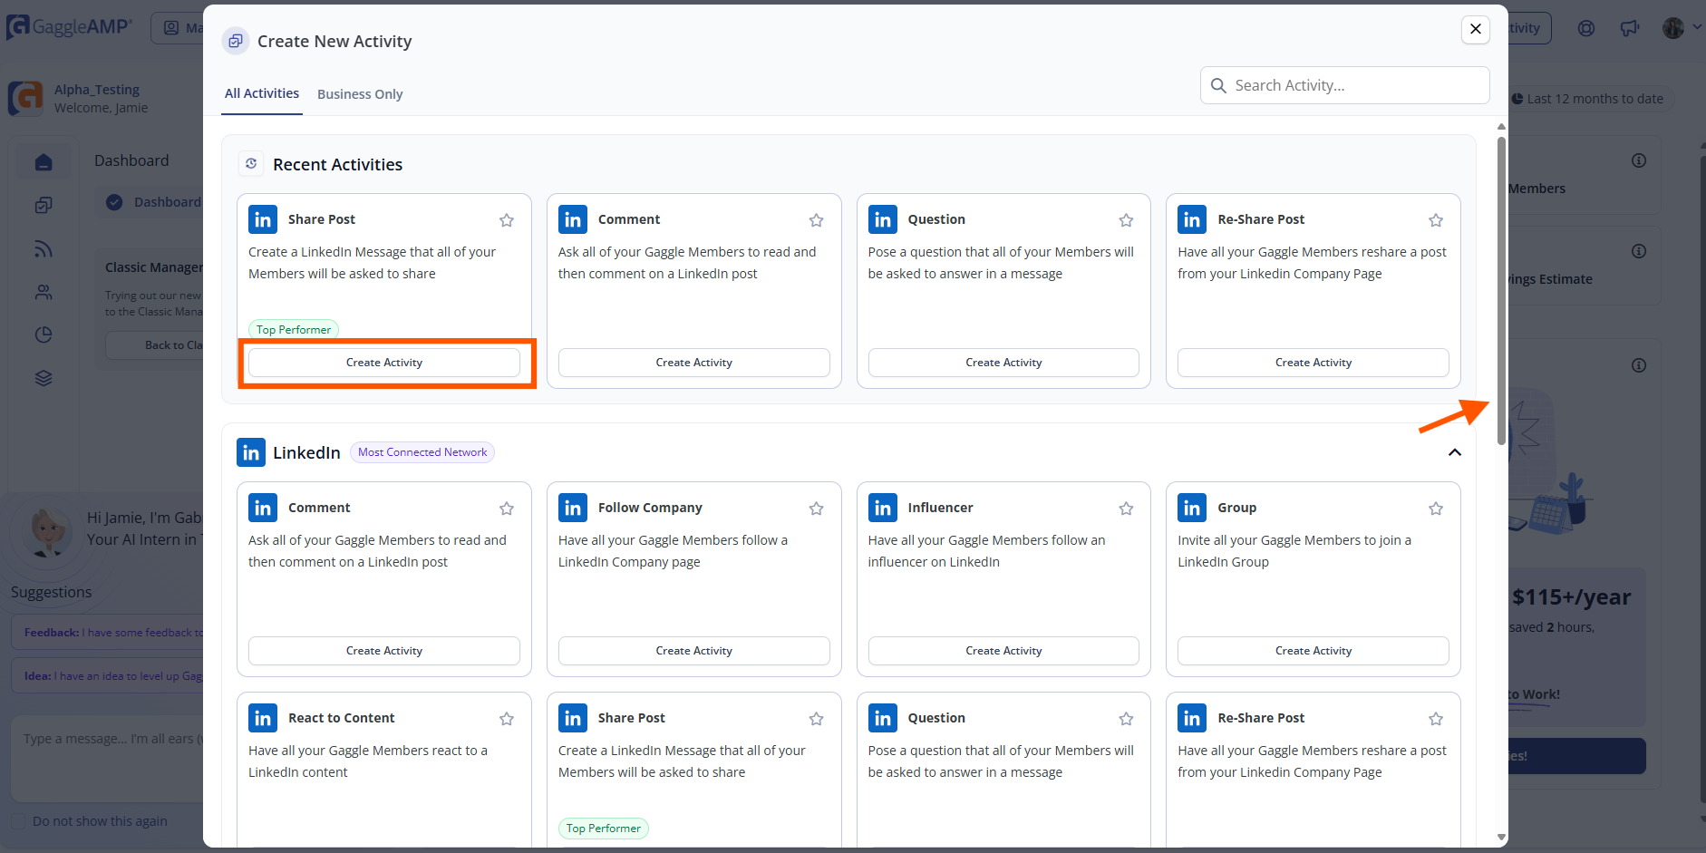Open the stacked layers sidebar icon
Viewport: 1706px width, 853px height.
[x=44, y=379]
